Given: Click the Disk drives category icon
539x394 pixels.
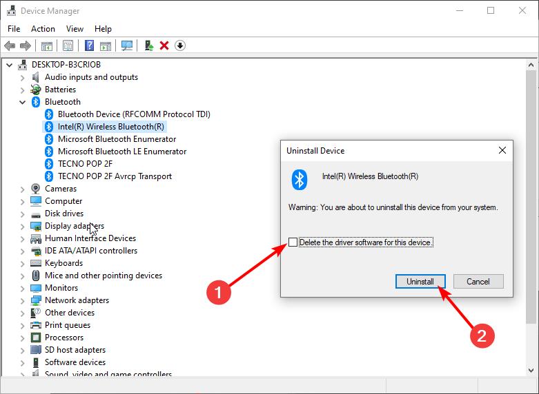Looking at the screenshot, I should pos(36,214).
